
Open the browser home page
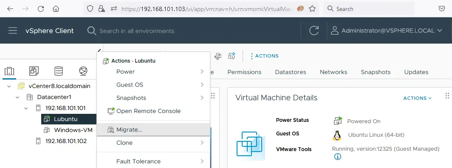(56, 8)
